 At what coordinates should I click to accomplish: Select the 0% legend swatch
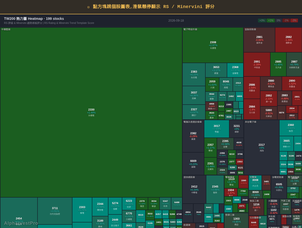tap(278, 21)
